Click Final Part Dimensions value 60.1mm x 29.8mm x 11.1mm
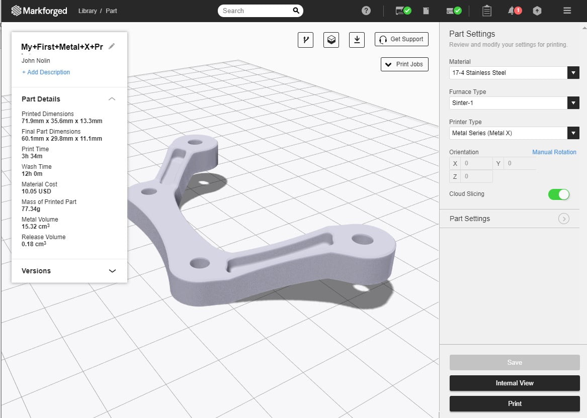Image resolution: width=587 pixels, height=418 pixels. 62,139
